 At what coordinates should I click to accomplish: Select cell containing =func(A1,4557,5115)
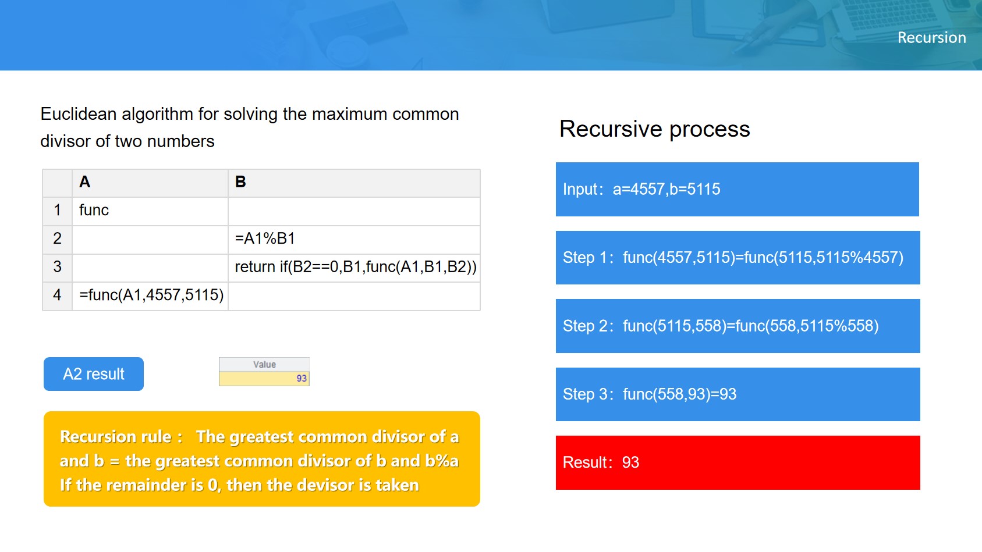[150, 295]
